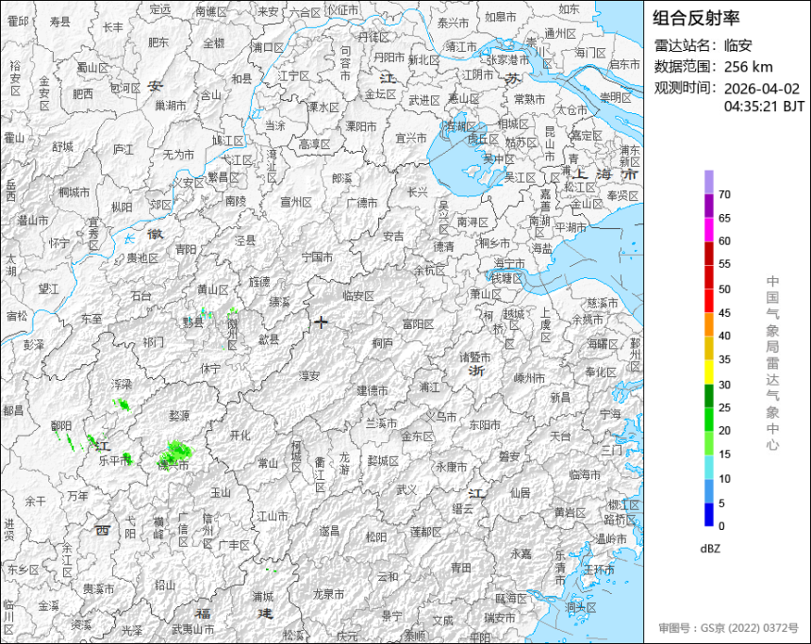Click the dBZ unit label below legend

click(711, 548)
